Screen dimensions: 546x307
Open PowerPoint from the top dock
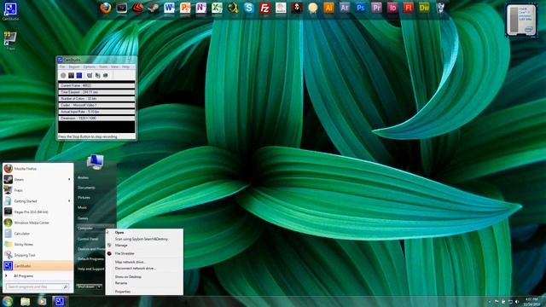click(x=185, y=8)
